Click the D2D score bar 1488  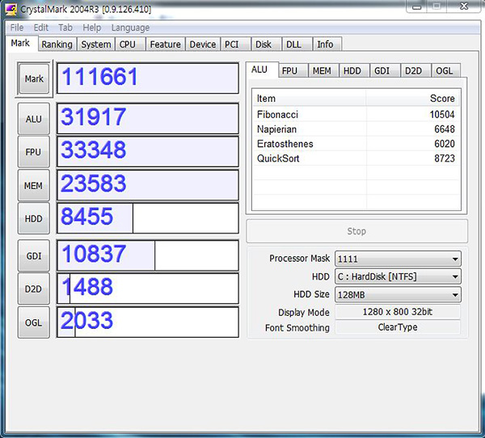point(148,288)
